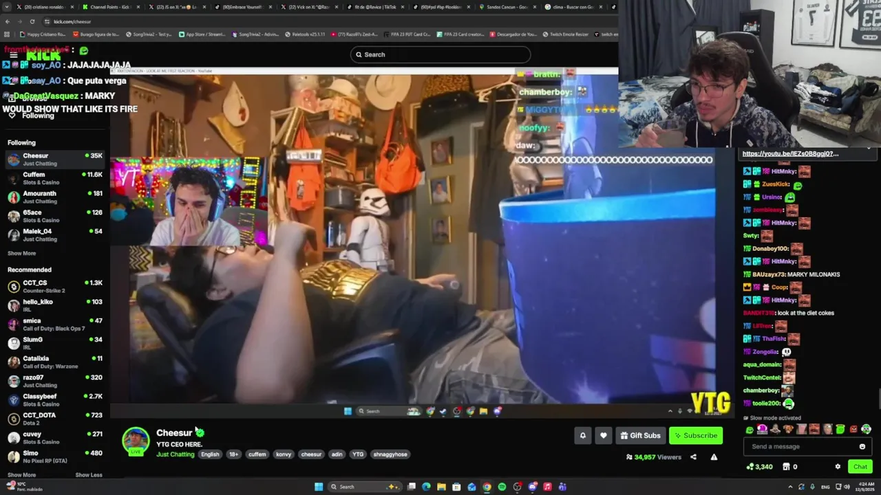The width and height of the screenshot is (881, 495).
Task: Focus the Kick search field
Action: click(440, 54)
